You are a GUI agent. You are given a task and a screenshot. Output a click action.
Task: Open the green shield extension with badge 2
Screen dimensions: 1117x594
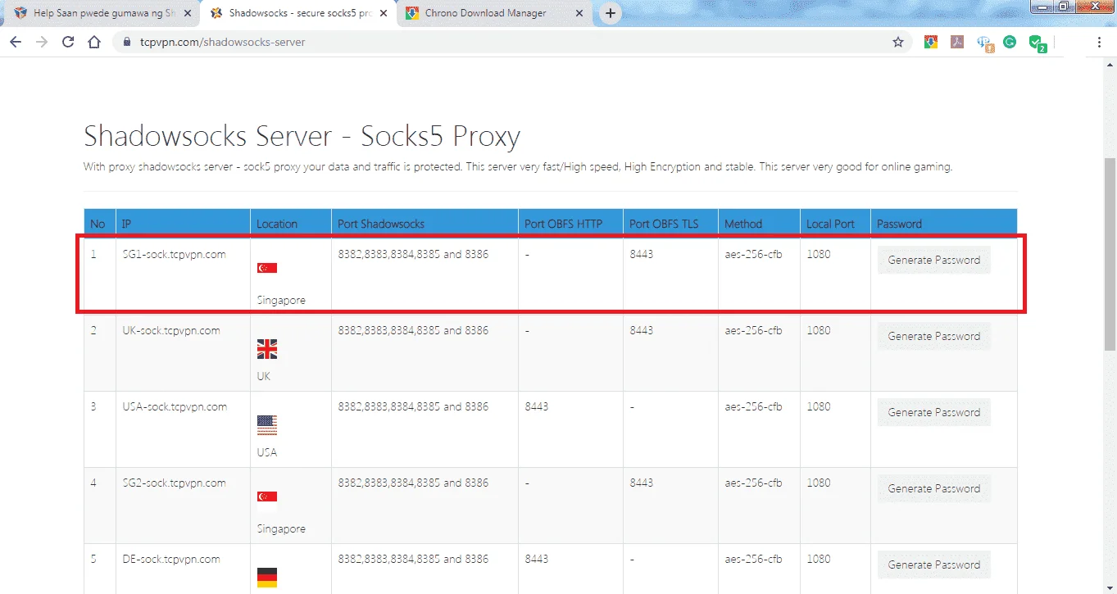click(x=1038, y=43)
